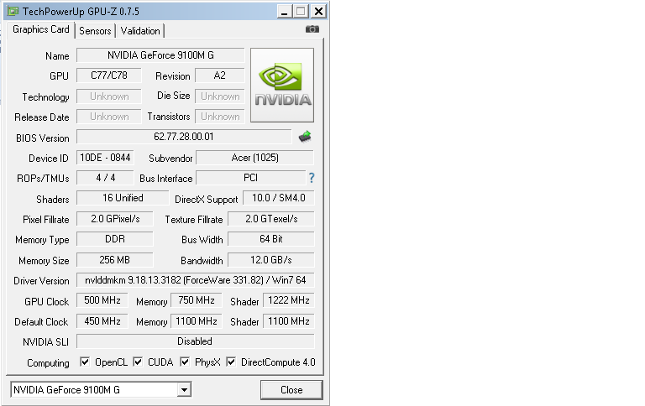
Task: Switch to the Sensors tab
Action: coord(95,31)
